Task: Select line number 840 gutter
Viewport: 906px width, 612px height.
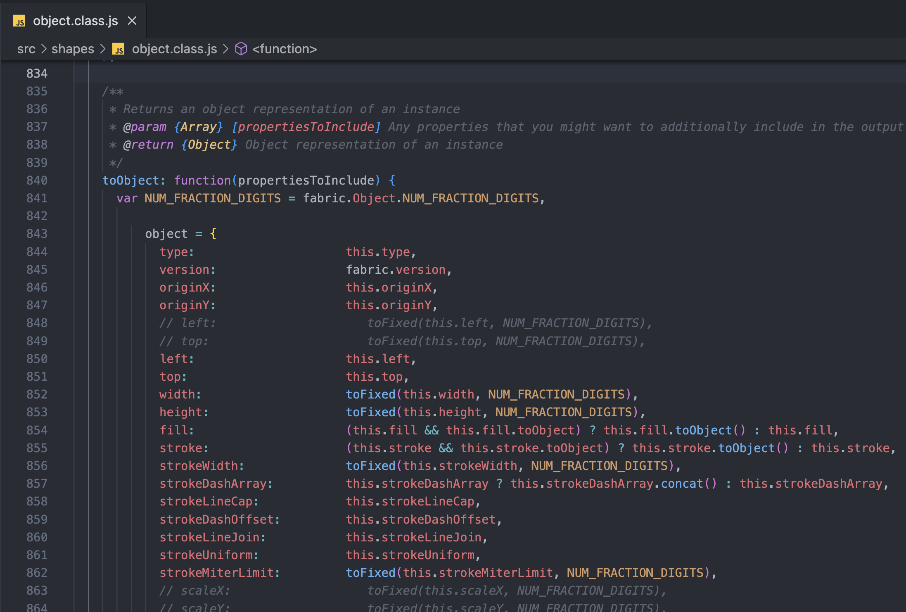Action: 37,180
